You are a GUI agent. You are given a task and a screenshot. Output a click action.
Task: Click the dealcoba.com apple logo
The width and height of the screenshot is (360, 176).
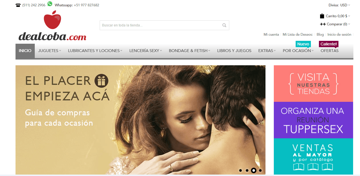(52, 26)
